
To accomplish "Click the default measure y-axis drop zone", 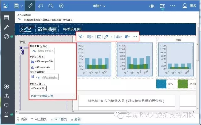I will click(42, 51).
